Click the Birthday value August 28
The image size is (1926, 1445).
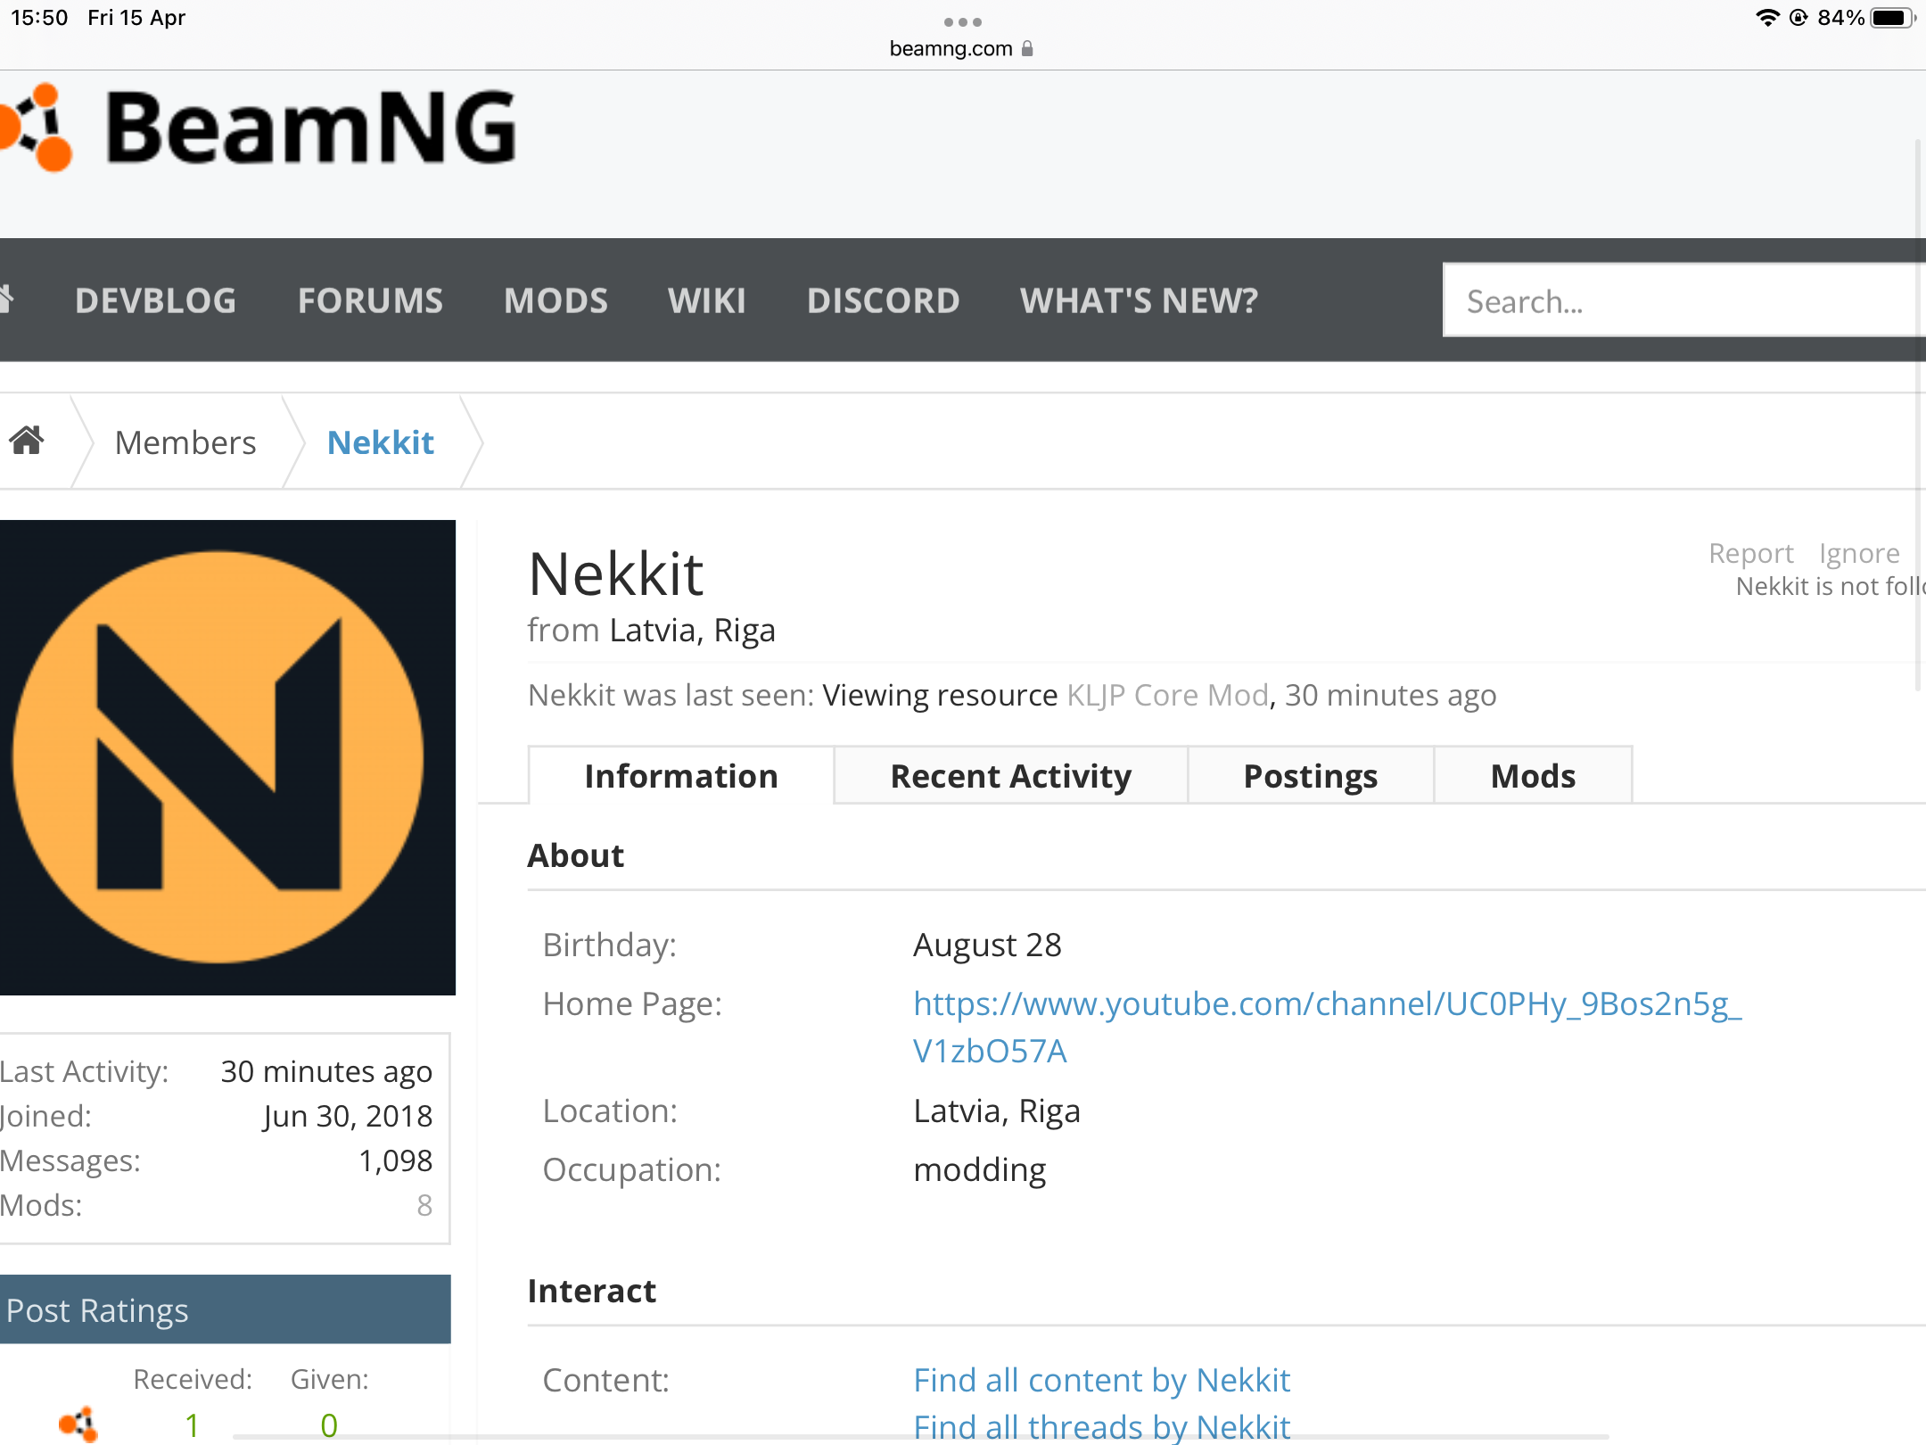987,945
